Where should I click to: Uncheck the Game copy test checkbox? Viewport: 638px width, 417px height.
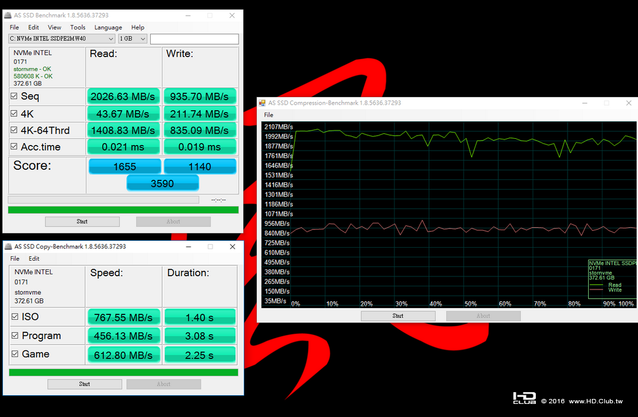tap(15, 354)
